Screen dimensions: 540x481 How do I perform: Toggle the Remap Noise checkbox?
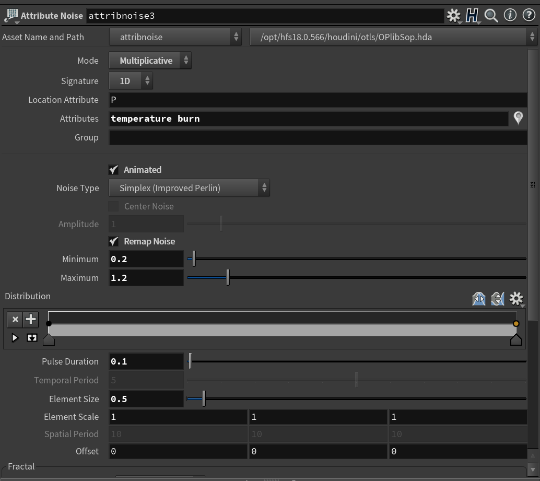114,241
